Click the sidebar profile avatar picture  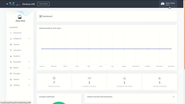click(20, 17)
